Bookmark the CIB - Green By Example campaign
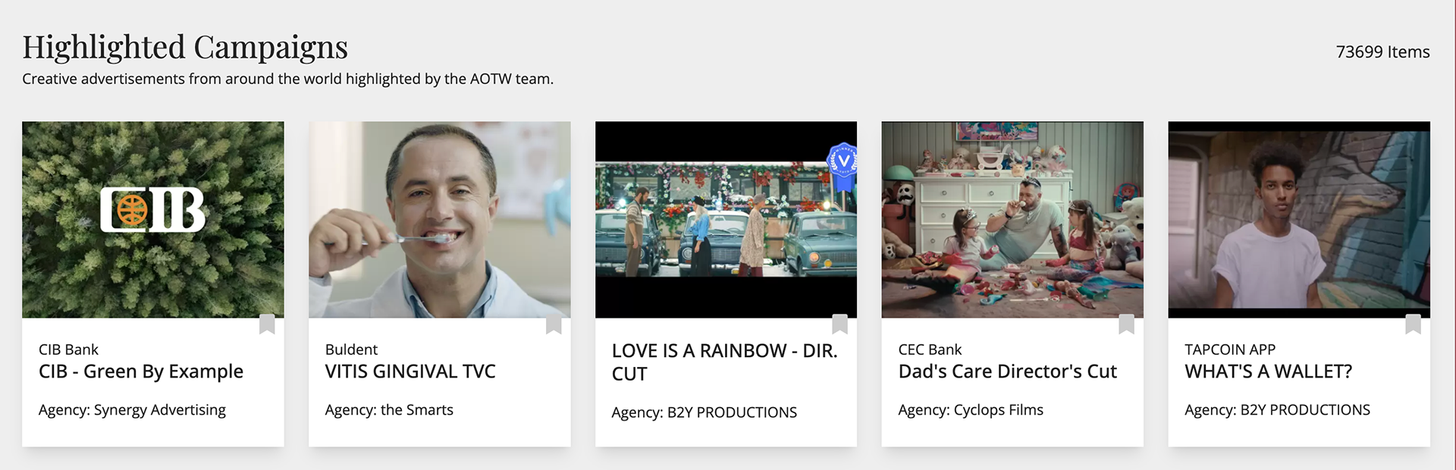The image size is (1456, 470). (267, 324)
